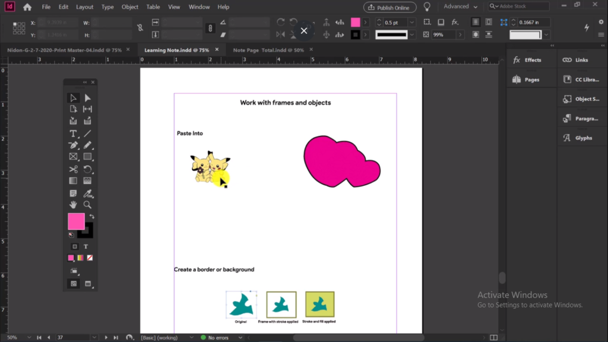This screenshot has height=342, width=608.
Task: Select the Hand tool
Action: (73, 204)
